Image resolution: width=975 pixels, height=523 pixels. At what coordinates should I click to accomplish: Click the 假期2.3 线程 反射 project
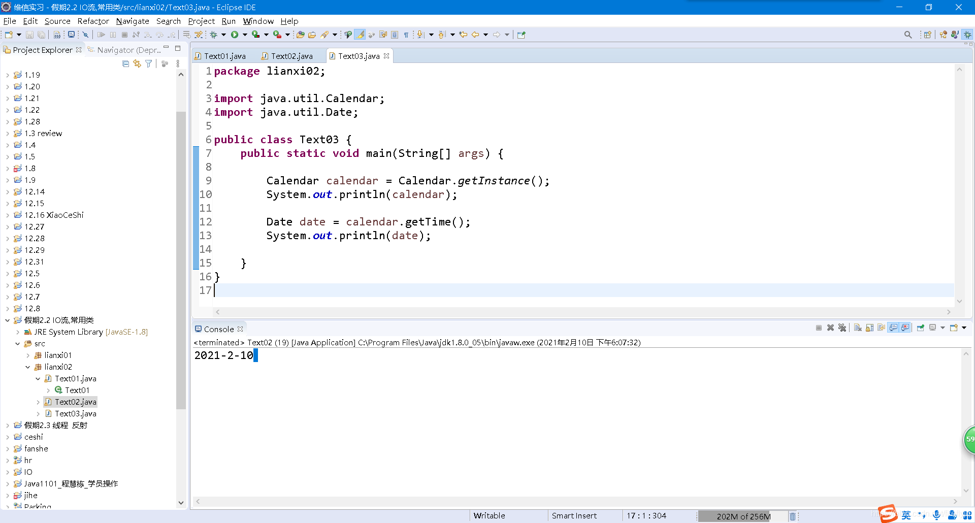click(56, 426)
